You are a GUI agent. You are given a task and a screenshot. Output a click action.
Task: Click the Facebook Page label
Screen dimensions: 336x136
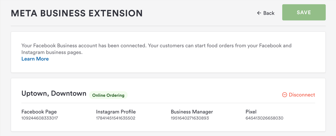39,112
